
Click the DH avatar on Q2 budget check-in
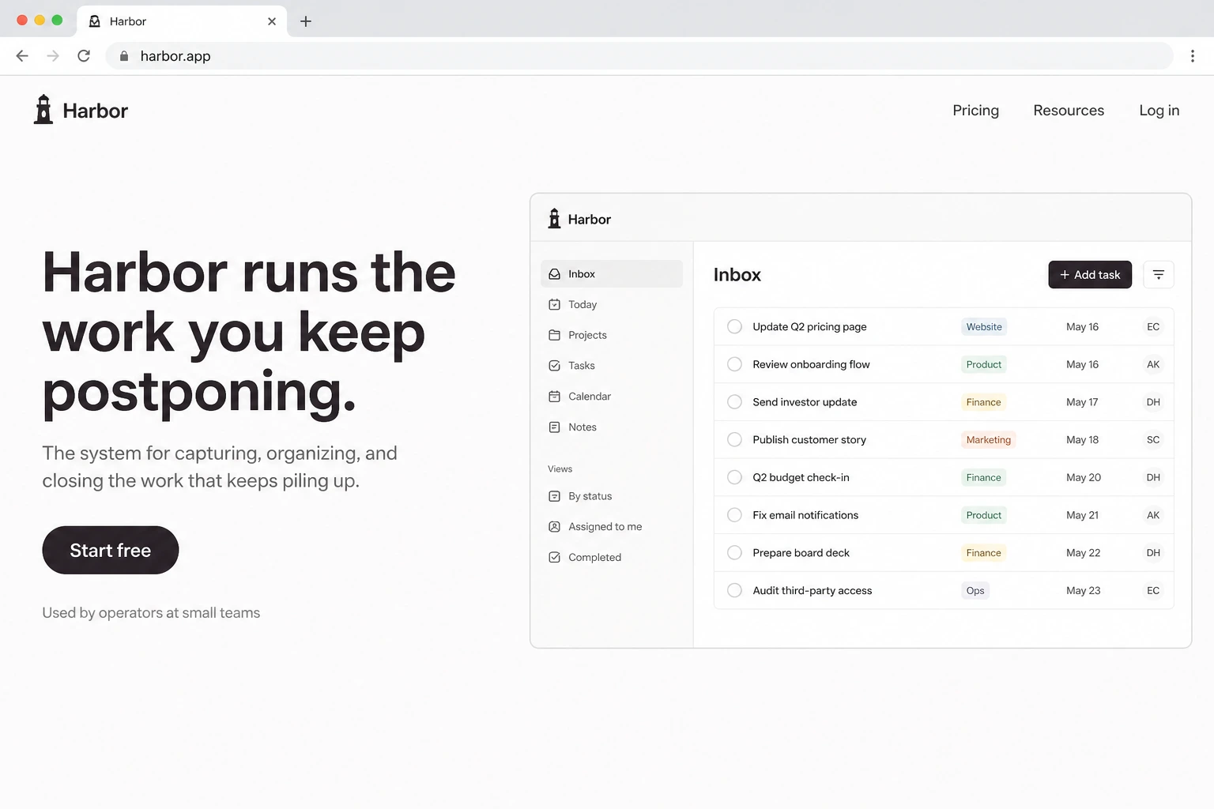click(x=1153, y=478)
